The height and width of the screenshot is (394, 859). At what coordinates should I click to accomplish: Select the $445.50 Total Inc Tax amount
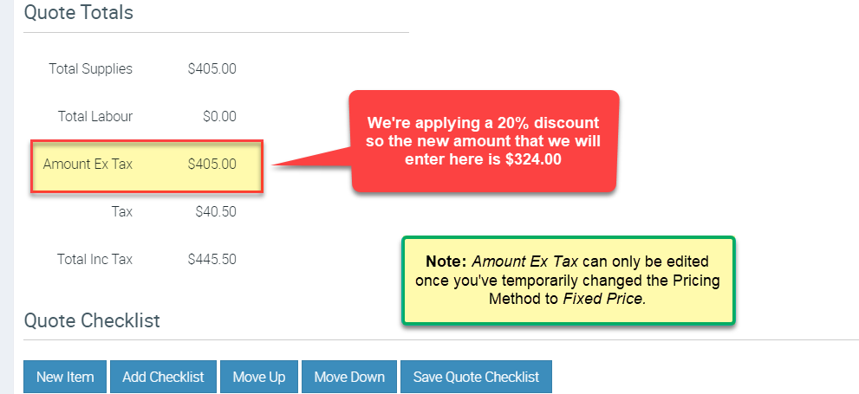coord(211,259)
